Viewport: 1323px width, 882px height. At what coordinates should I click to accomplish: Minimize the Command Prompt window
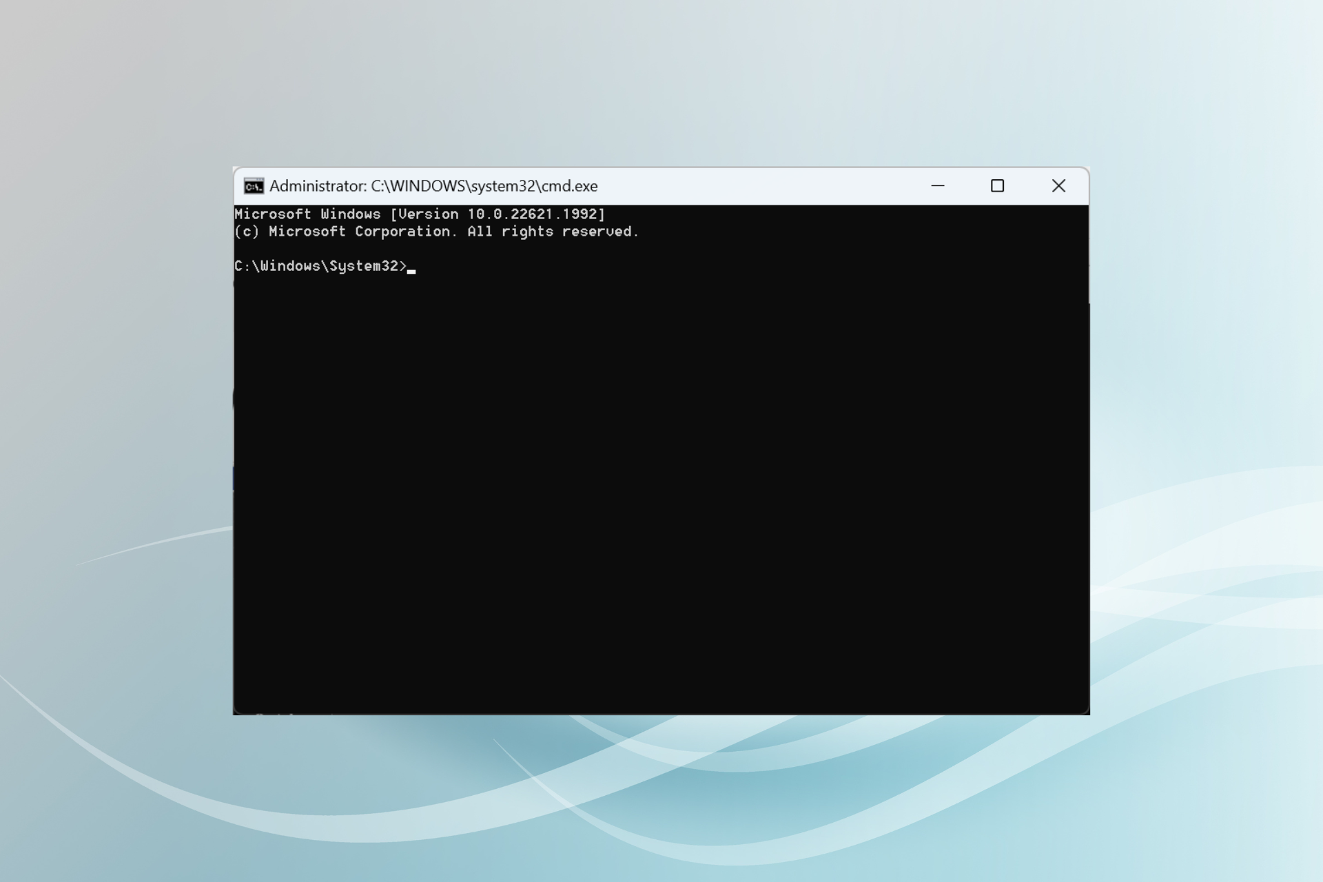[939, 185]
